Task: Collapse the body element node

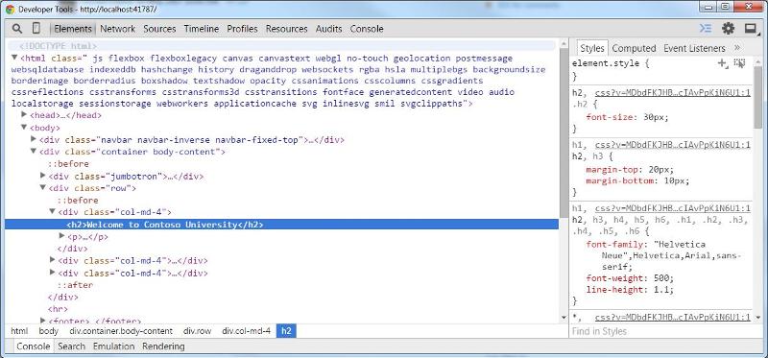Action: [x=24, y=127]
